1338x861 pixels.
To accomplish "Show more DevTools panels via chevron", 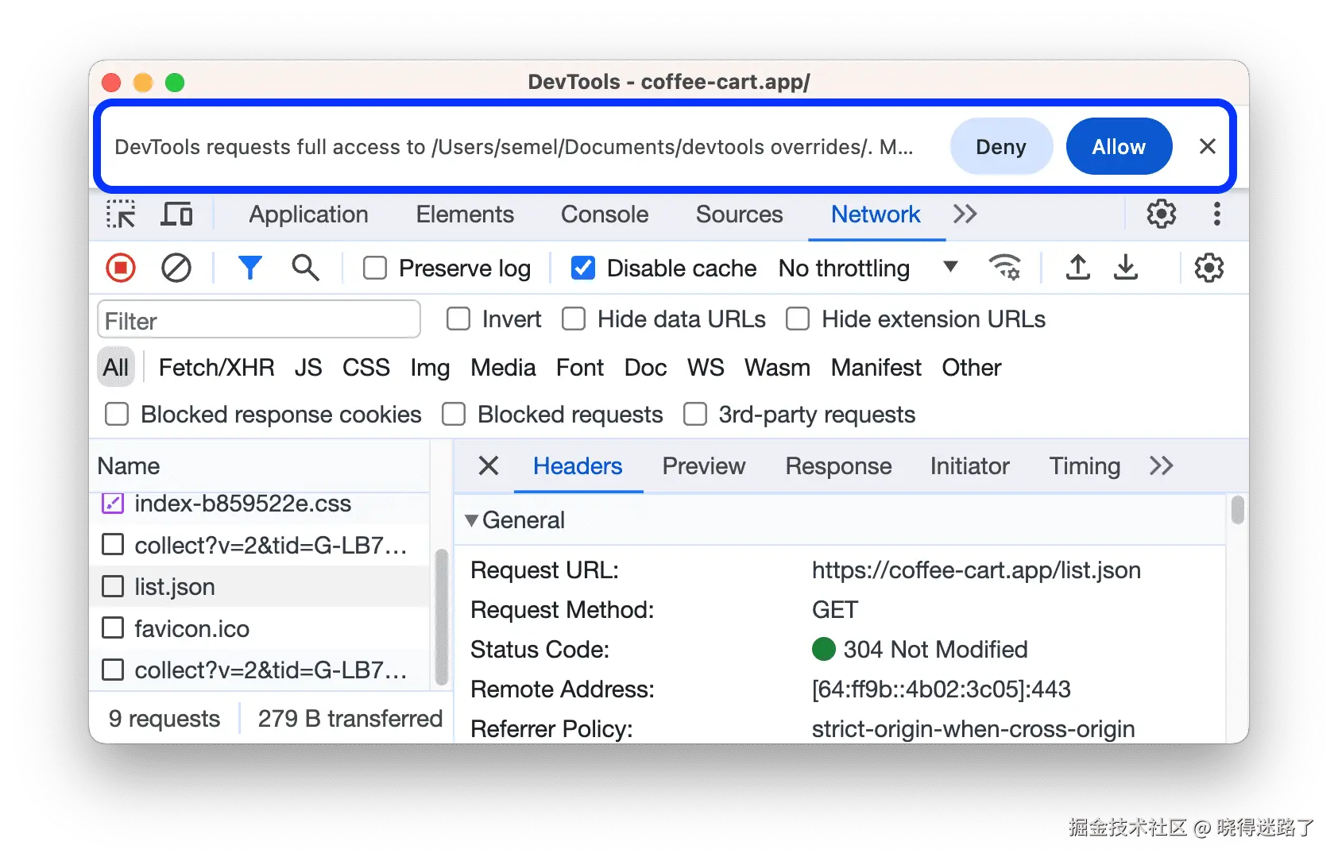I will pyautogui.click(x=965, y=214).
